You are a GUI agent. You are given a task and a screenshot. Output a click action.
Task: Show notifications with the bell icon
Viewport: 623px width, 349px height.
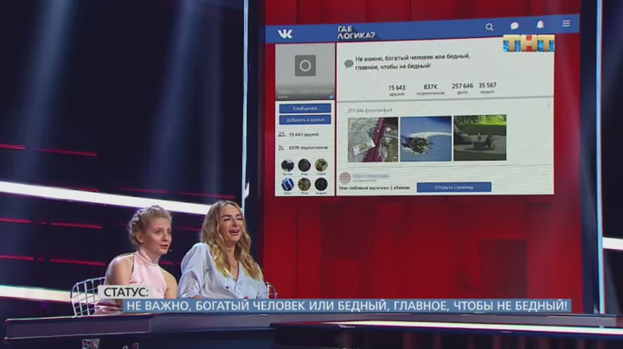[540, 25]
